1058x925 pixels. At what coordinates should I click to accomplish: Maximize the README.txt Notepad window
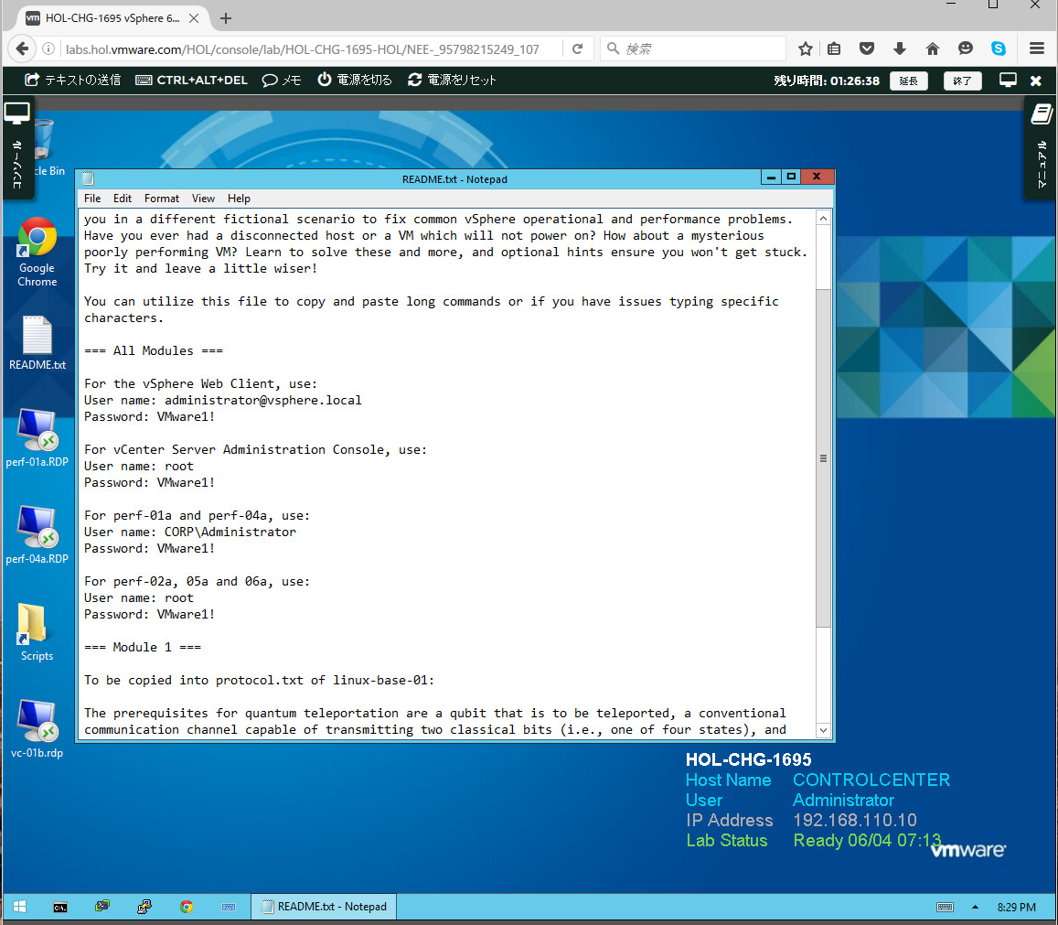point(791,177)
